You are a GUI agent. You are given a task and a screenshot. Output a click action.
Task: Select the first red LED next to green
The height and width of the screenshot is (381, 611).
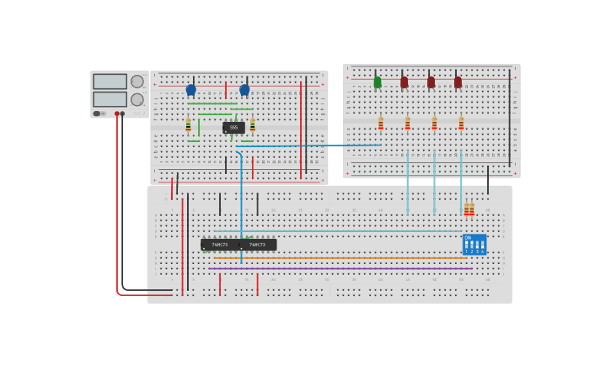tap(404, 82)
